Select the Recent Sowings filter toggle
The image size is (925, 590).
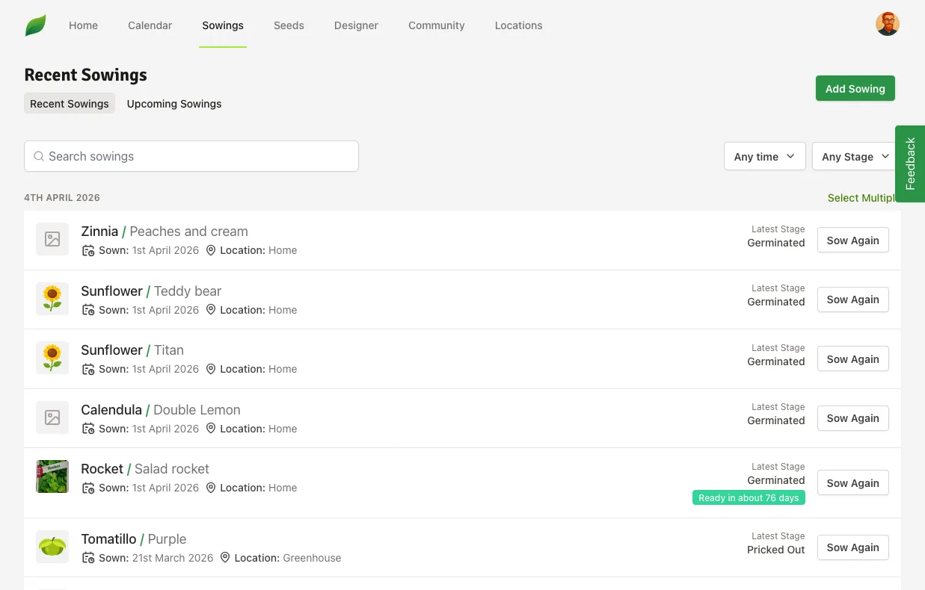click(69, 104)
